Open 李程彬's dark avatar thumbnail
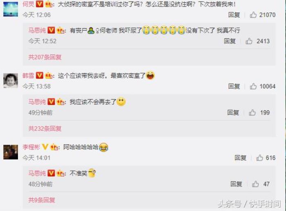Image resolution: width=286 pixels, height=211 pixels. pyautogui.click(x=11, y=152)
